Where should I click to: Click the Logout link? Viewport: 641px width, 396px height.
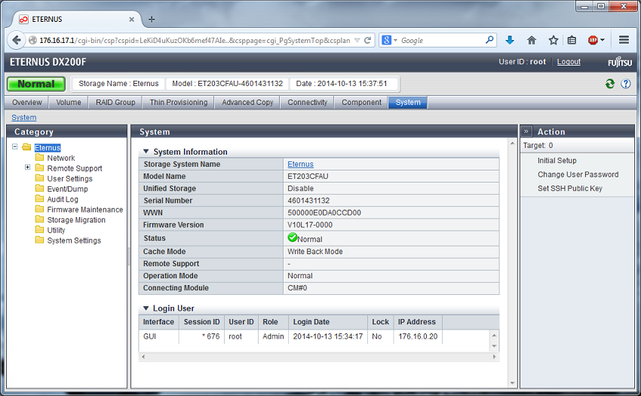tap(569, 62)
